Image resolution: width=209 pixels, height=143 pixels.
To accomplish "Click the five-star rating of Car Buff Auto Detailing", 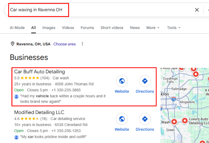I will click(30, 78).
